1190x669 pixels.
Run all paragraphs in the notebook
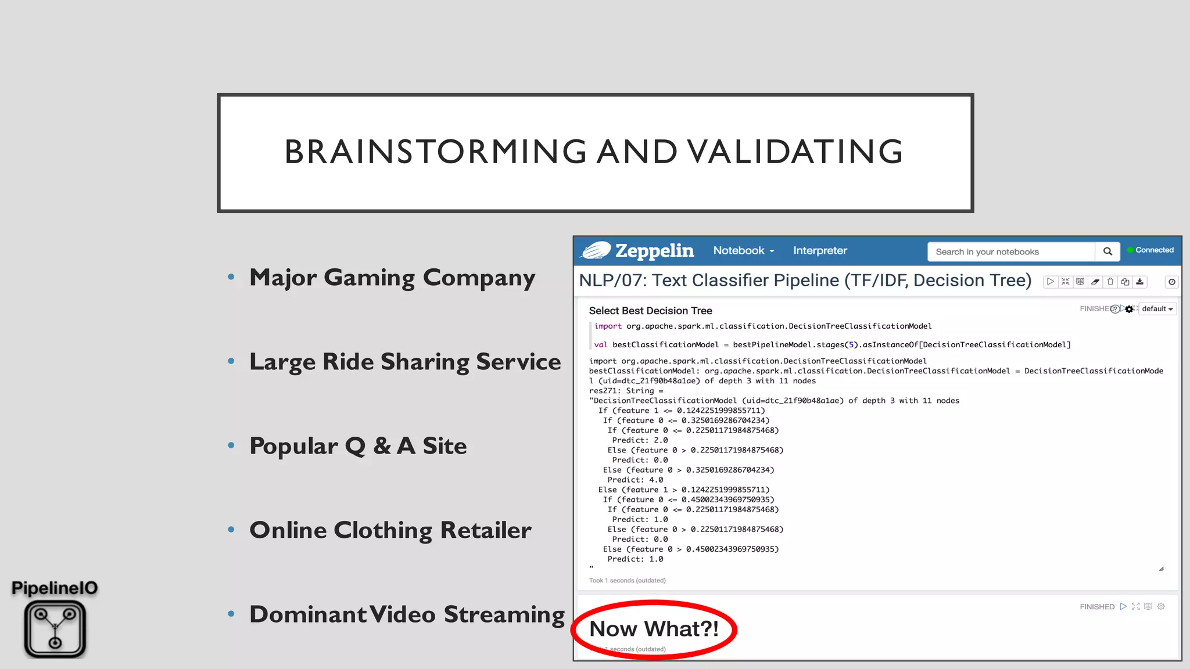click(1051, 282)
